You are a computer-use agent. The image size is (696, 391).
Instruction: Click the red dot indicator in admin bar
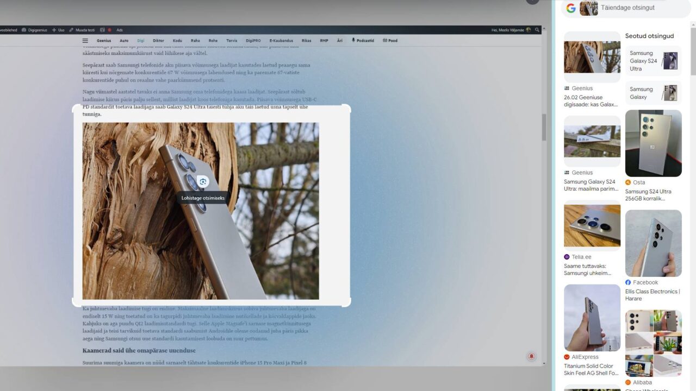(x=109, y=30)
